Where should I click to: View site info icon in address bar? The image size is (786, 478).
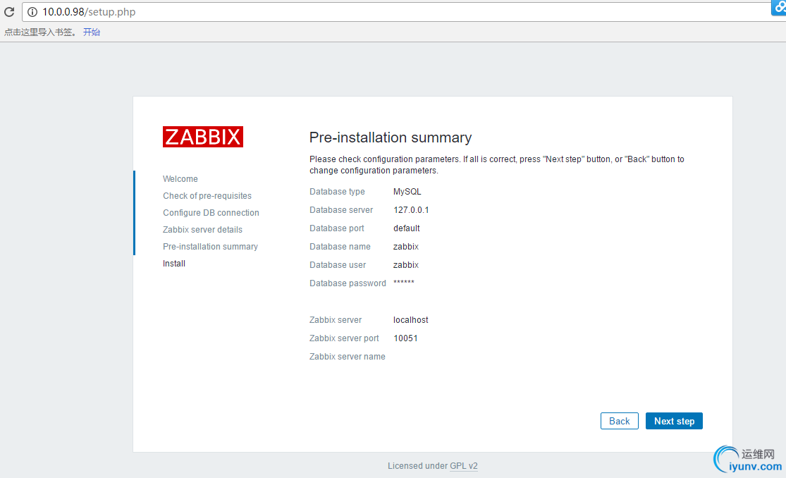tap(32, 12)
